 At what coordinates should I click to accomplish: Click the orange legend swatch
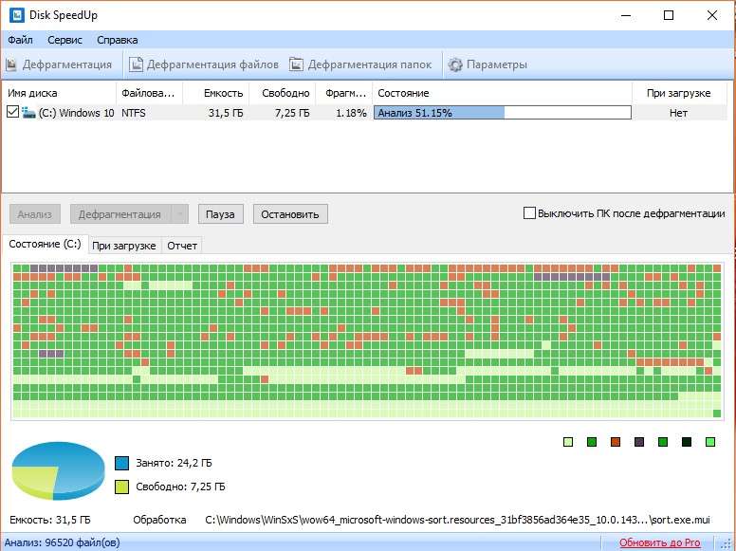pos(616,442)
